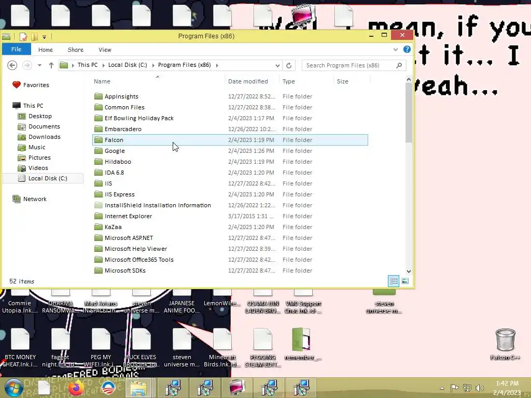Viewport: 531px width, 398px height.
Task: Go back with the Back arrow button
Action: (x=12, y=65)
